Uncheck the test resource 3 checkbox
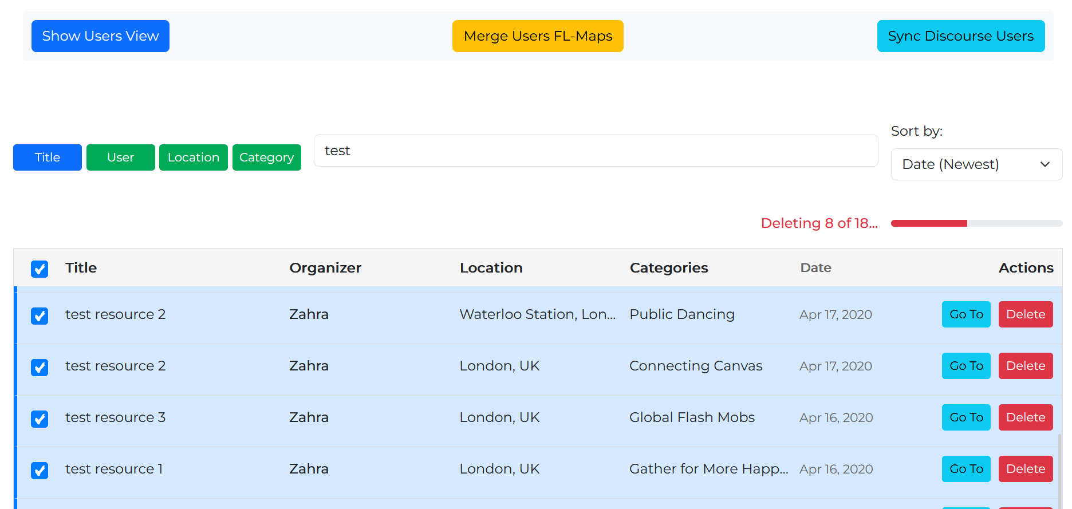This screenshot has width=1072, height=509. [40, 419]
